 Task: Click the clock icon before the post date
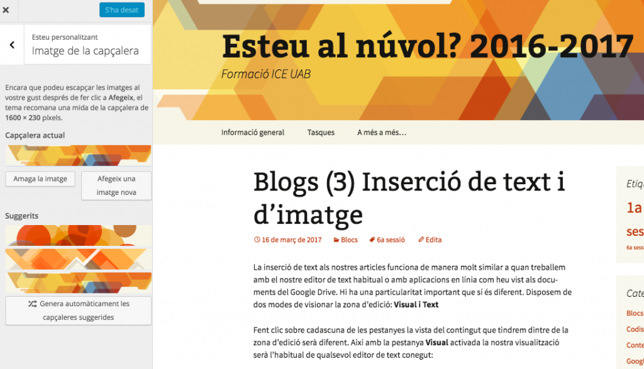(x=257, y=239)
